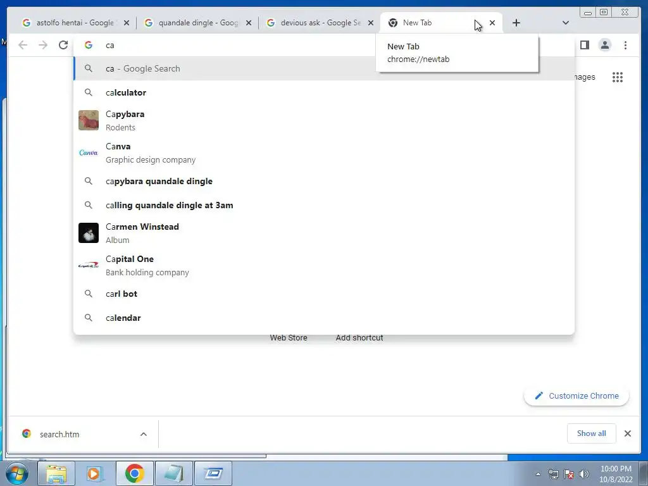Viewport: 648px width, 486px height.
Task: Click the search icon beside 'carl bot'
Action: [89, 294]
